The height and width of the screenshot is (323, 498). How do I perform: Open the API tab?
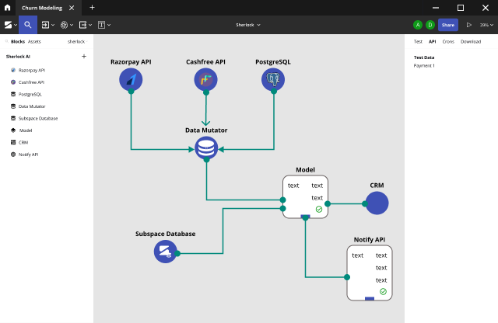click(x=433, y=41)
